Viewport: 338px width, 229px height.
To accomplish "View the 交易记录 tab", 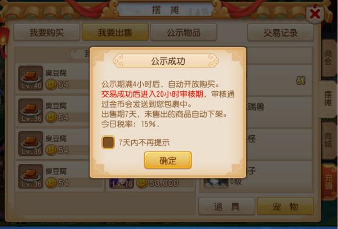I will coord(281,33).
